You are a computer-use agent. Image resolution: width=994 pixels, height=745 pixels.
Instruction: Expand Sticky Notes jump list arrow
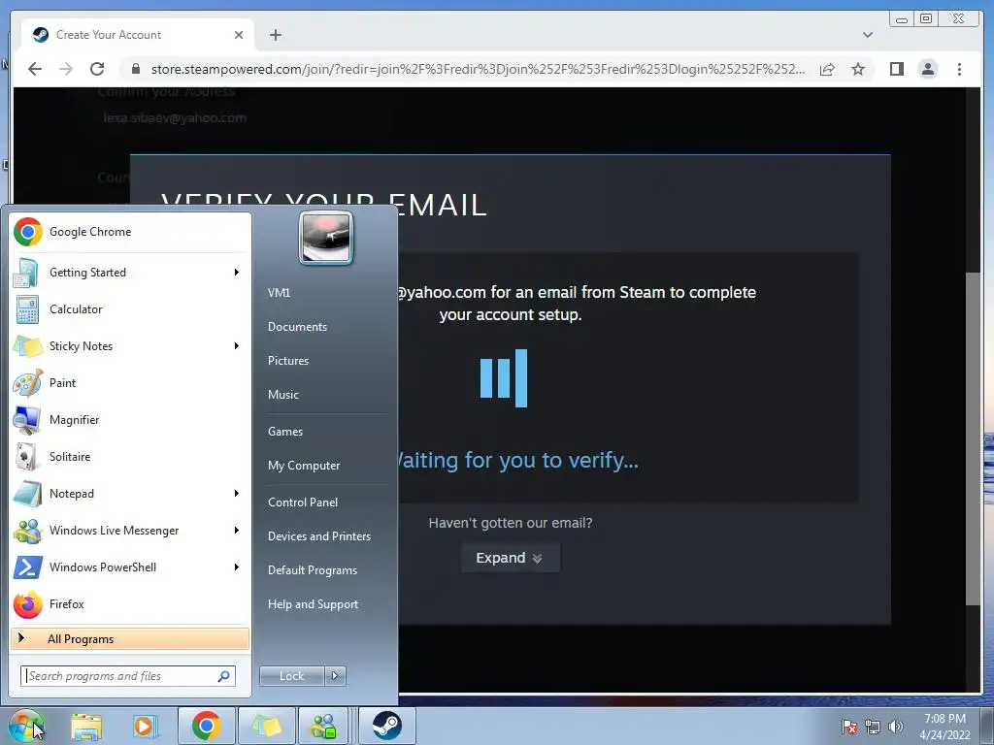pyautogui.click(x=237, y=346)
